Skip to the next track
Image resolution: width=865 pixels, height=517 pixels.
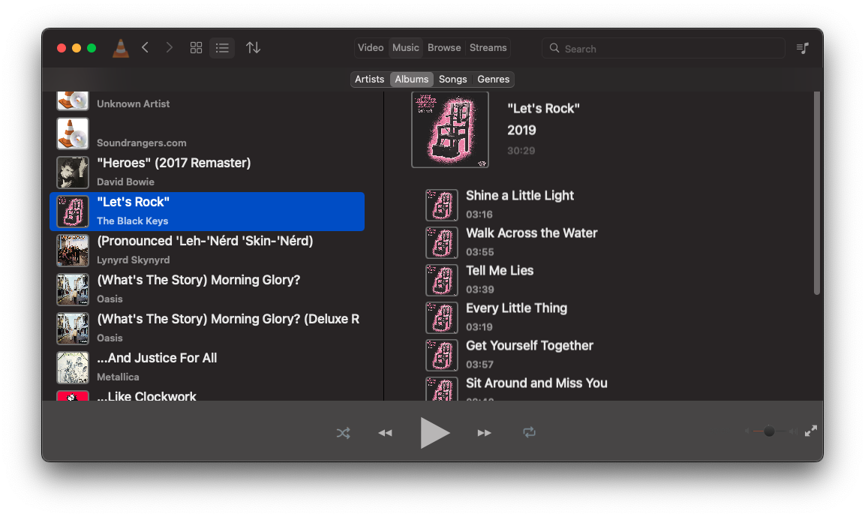pyautogui.click(x=485, y=433)
